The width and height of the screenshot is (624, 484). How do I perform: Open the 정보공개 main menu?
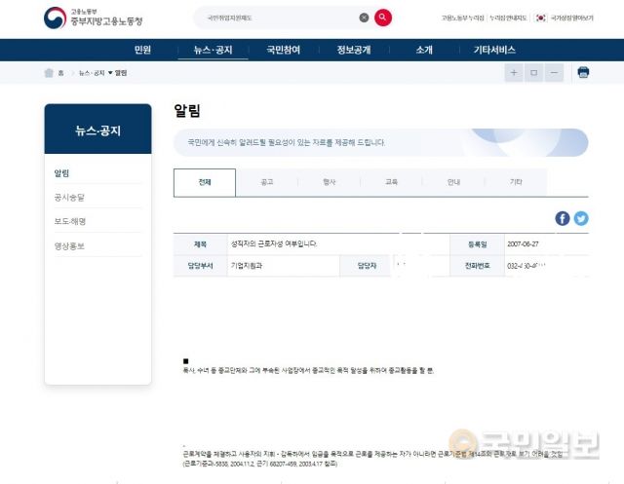(354, 50)
